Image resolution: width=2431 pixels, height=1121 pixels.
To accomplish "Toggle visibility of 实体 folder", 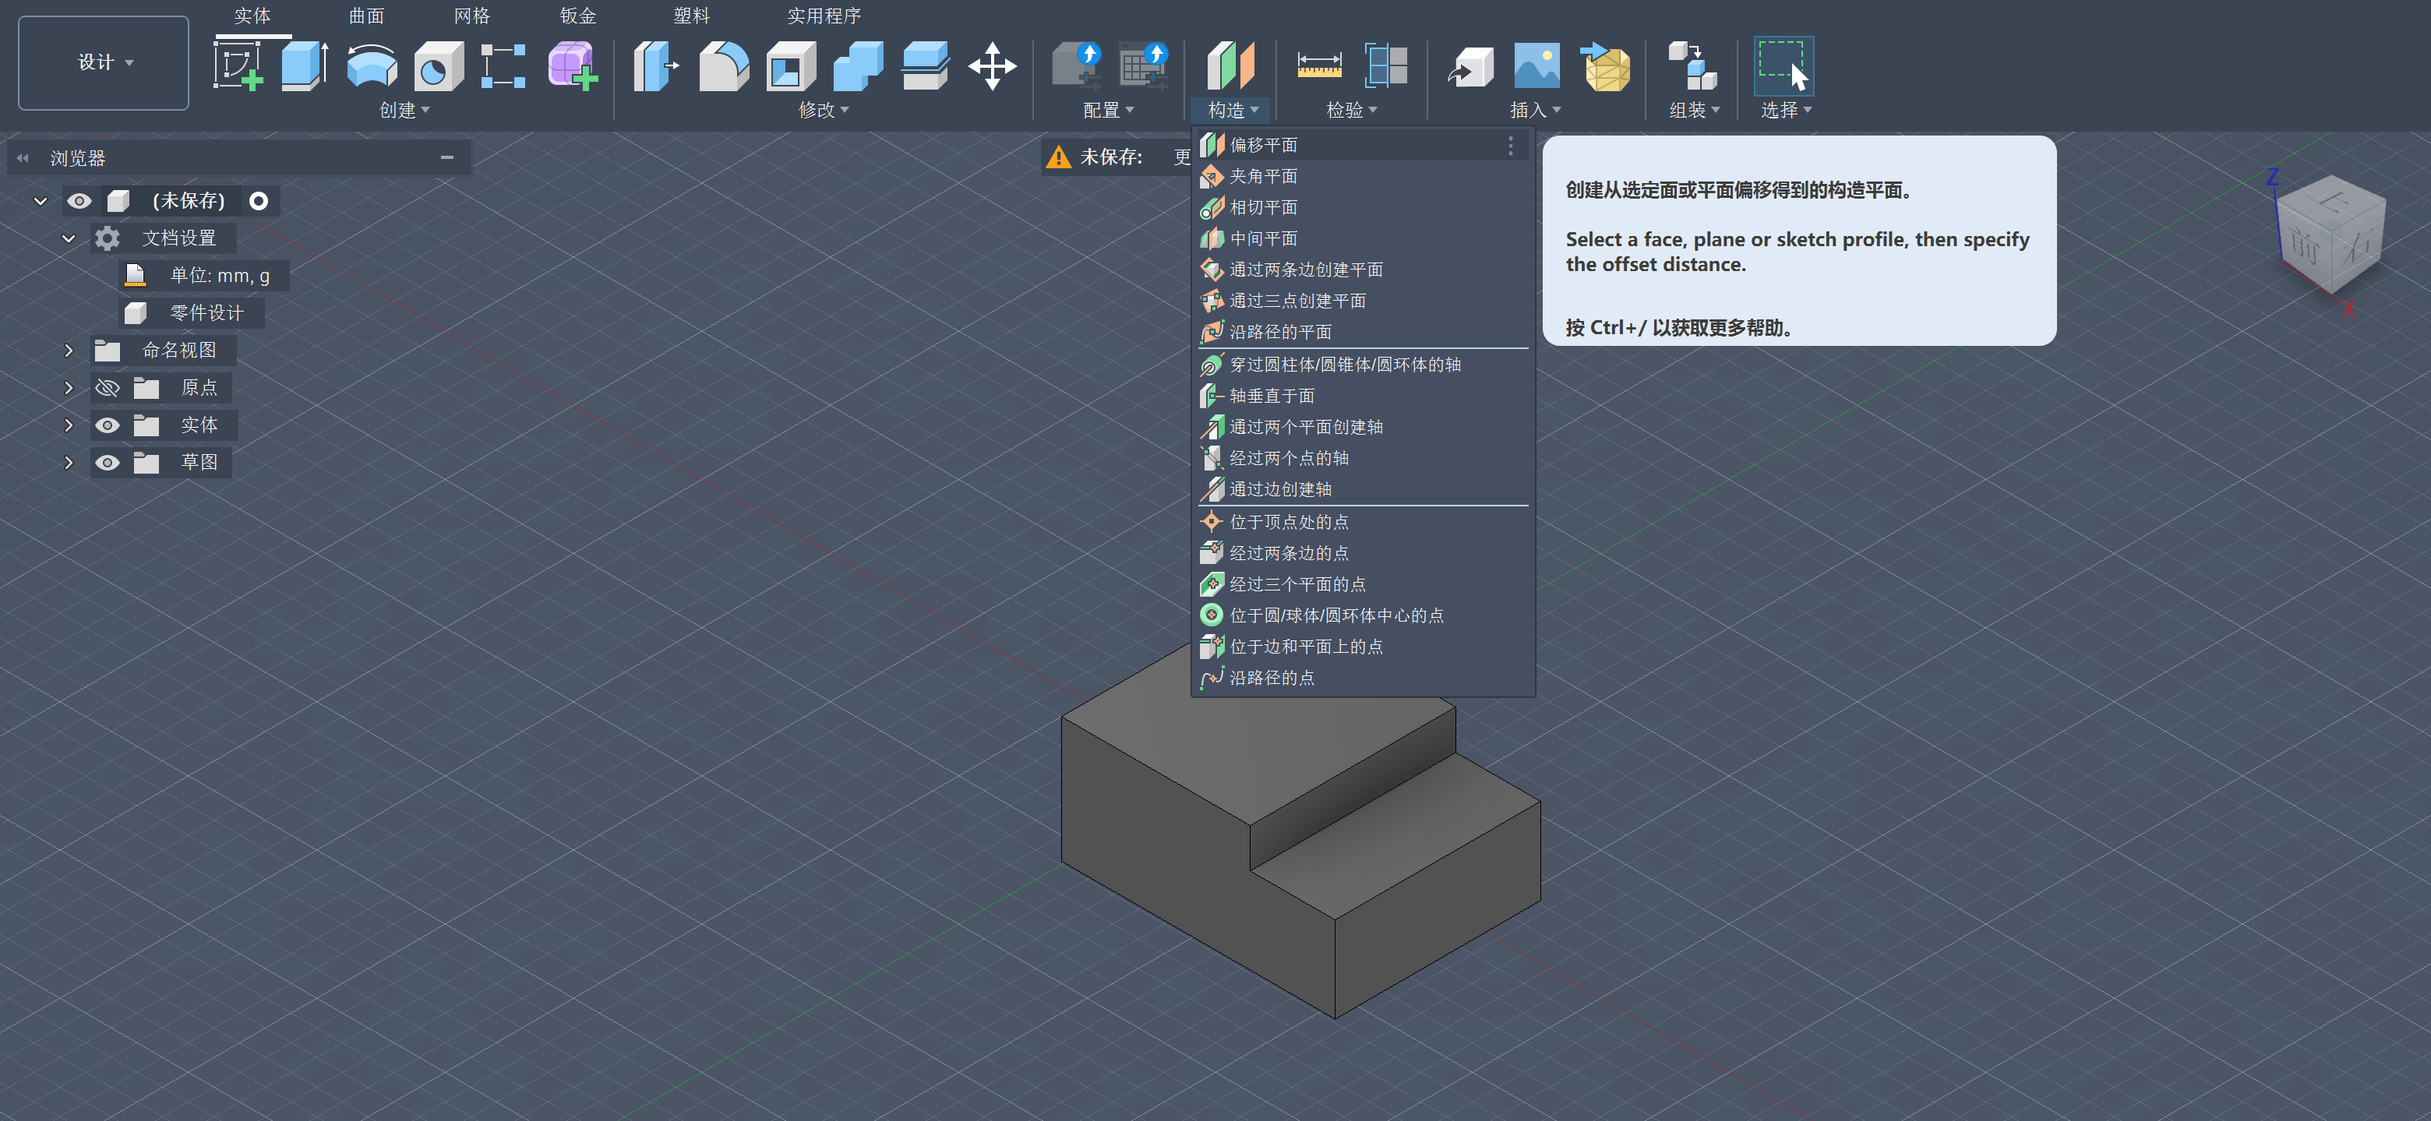I will [x=108, y=425].
